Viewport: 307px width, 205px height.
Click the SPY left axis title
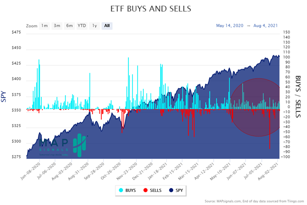[4, 97]
